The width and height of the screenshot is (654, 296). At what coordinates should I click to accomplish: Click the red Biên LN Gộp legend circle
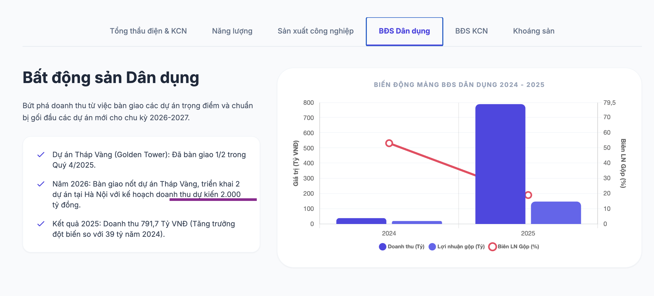click(x=493, y=247)
